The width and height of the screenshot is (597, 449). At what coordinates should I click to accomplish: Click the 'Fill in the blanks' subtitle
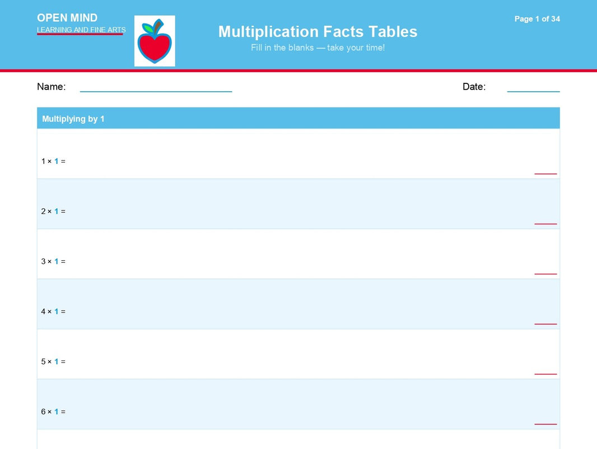click(x=318, y=48)
